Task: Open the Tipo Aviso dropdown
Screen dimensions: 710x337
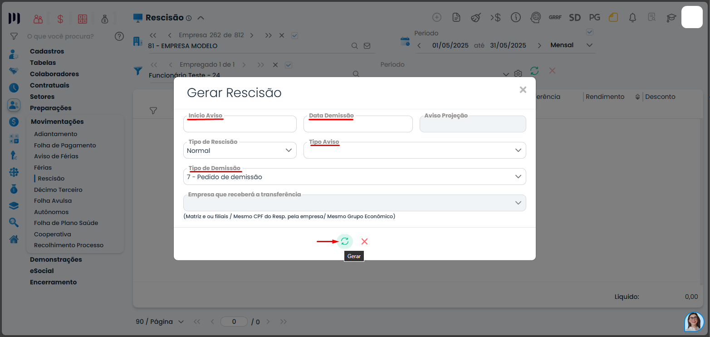Action: tap(414, 151)
